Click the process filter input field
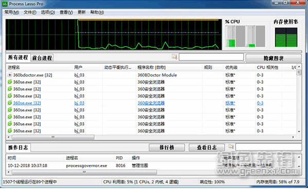The height and width of the screenshot is (189, 308). 211,57
